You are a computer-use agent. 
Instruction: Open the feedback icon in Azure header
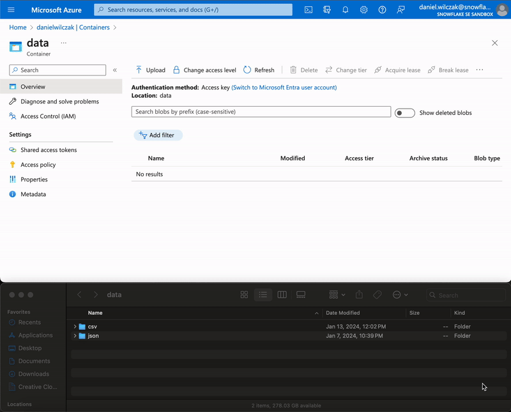coord(400,10)
